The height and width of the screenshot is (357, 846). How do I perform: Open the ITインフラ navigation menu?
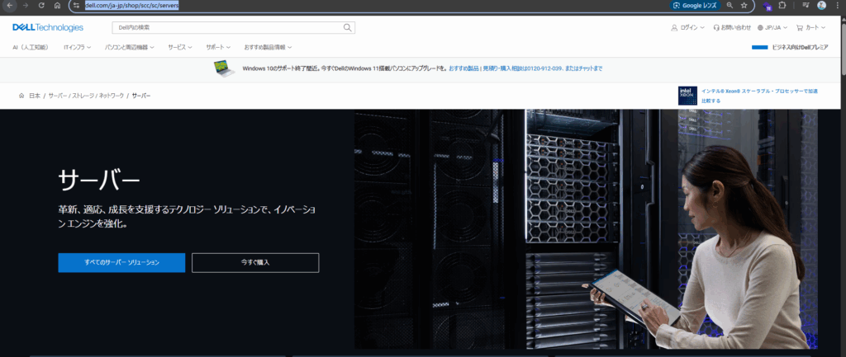click(78, 47)
